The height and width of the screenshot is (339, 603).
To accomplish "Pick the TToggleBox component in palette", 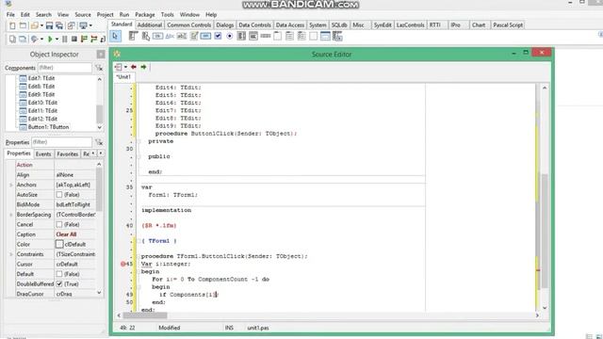I will click(205, 36).
